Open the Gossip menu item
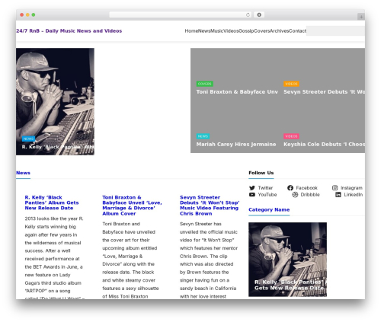 click(246, 30)
